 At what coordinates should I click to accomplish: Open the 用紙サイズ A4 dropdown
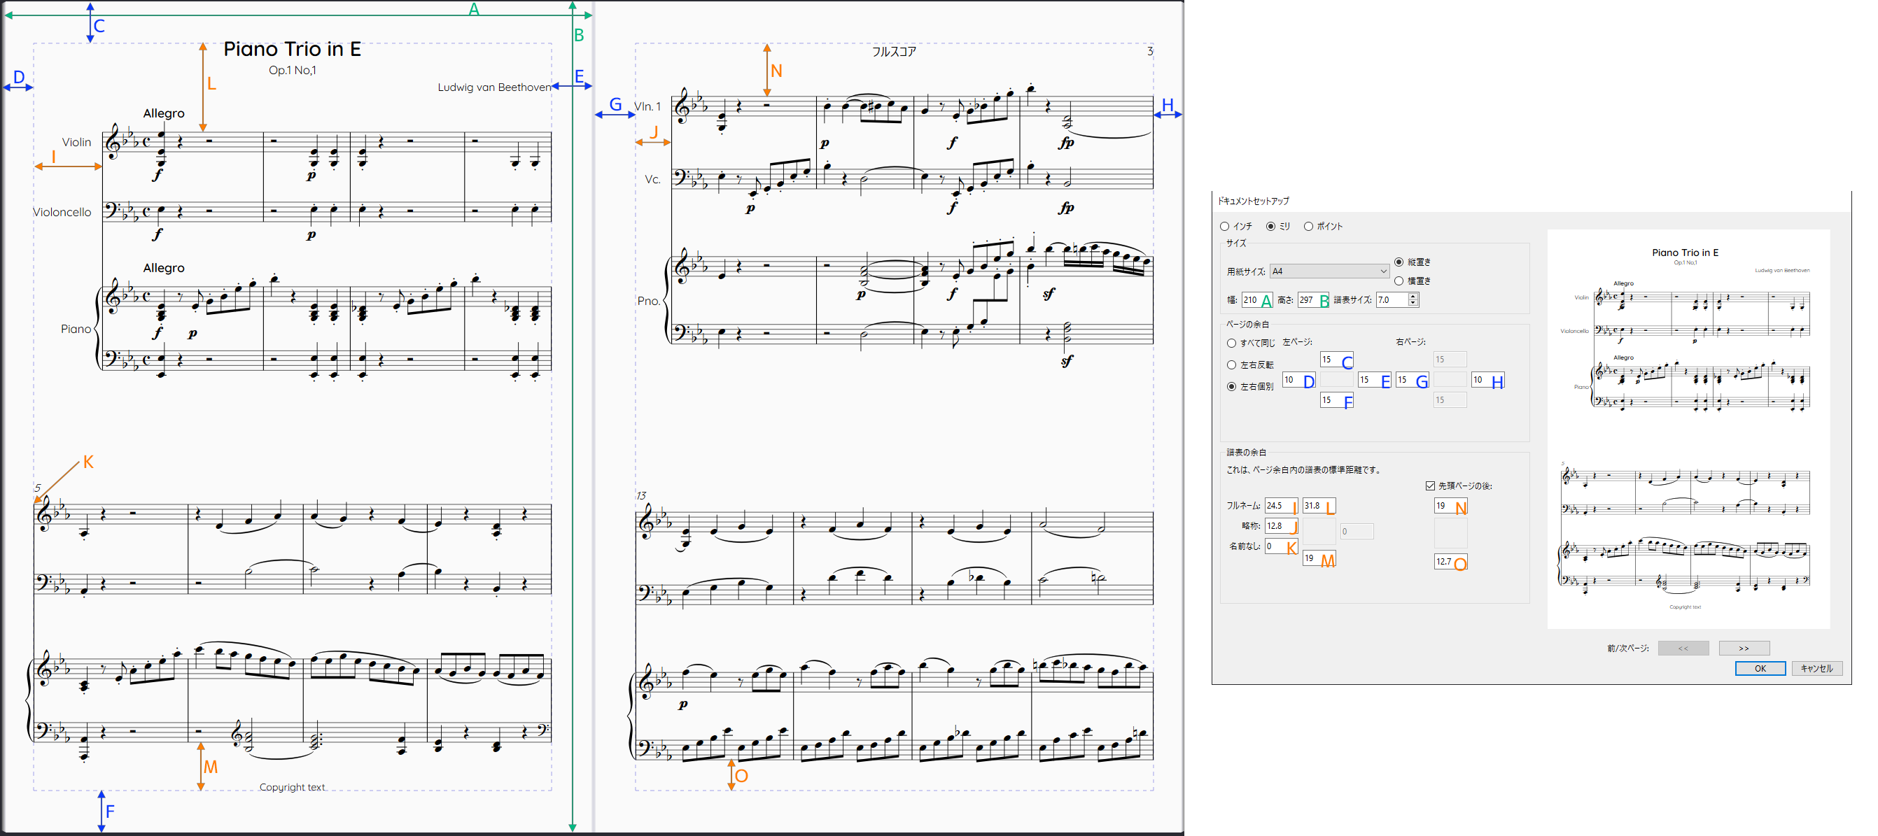point(1329,271)
